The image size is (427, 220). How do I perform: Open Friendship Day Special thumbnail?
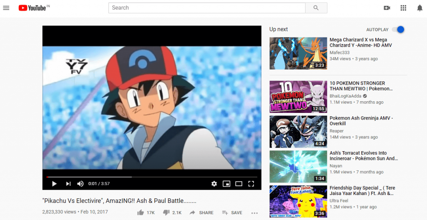click(x=298, y=202)
